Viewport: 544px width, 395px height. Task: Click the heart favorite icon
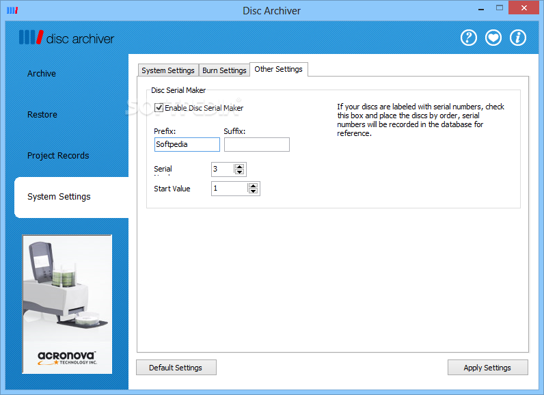493,38
